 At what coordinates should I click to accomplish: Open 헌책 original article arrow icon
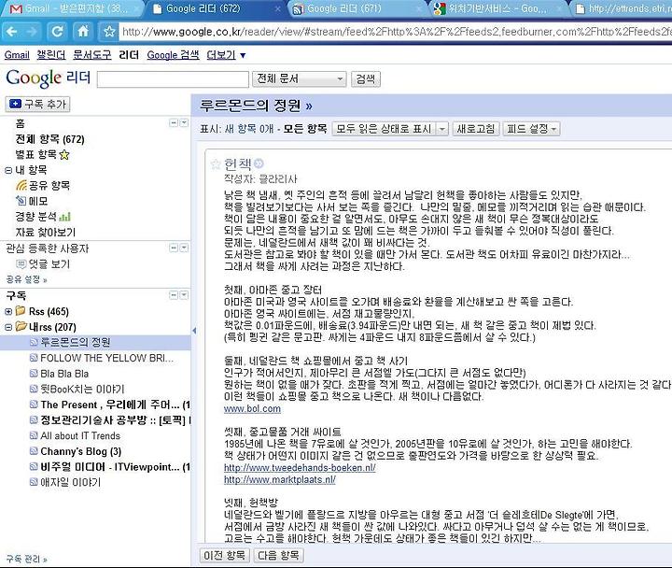pos(259,163)
